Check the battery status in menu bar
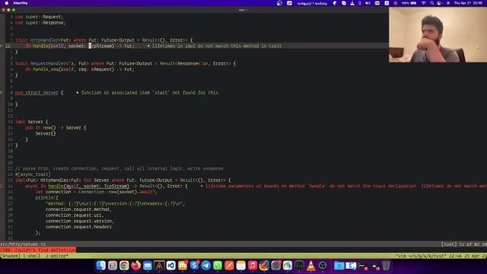Screen dimensions: 487x274 (x=409, y=3)
